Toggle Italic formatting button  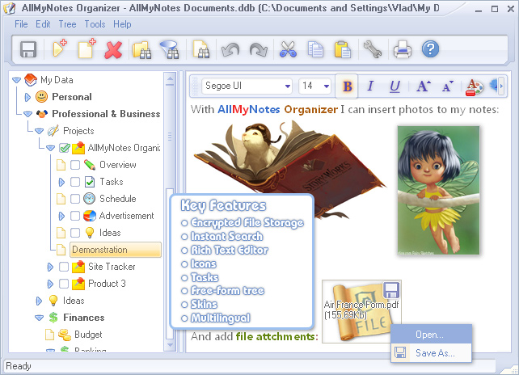point(370,86)
